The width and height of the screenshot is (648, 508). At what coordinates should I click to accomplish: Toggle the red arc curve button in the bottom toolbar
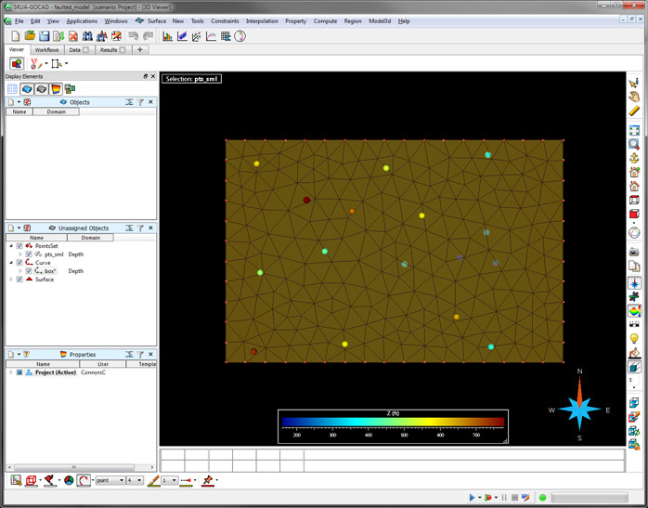pos(84,480)
